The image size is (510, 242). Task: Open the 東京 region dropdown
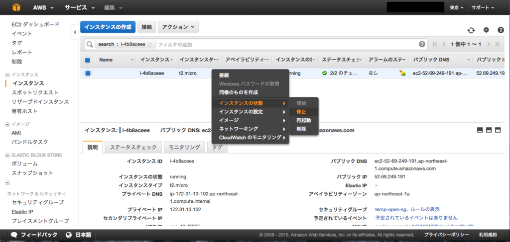coord(456,7)
